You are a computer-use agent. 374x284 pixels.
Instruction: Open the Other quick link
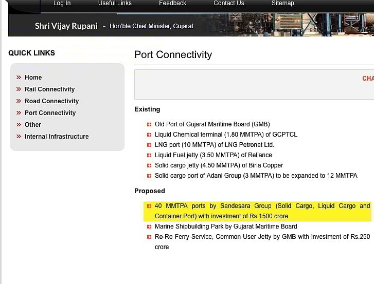coord(33,125)
